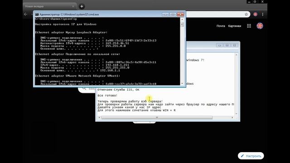Open a new Chrome tab with plus button
Screen dimensions: 290x163
tap(82, 6)
